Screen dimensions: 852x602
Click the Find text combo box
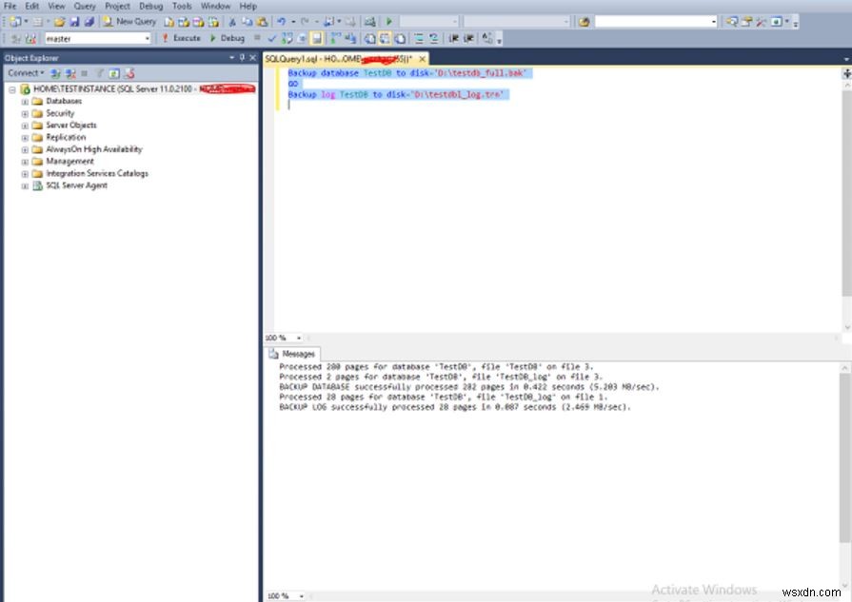coord(656,22)
